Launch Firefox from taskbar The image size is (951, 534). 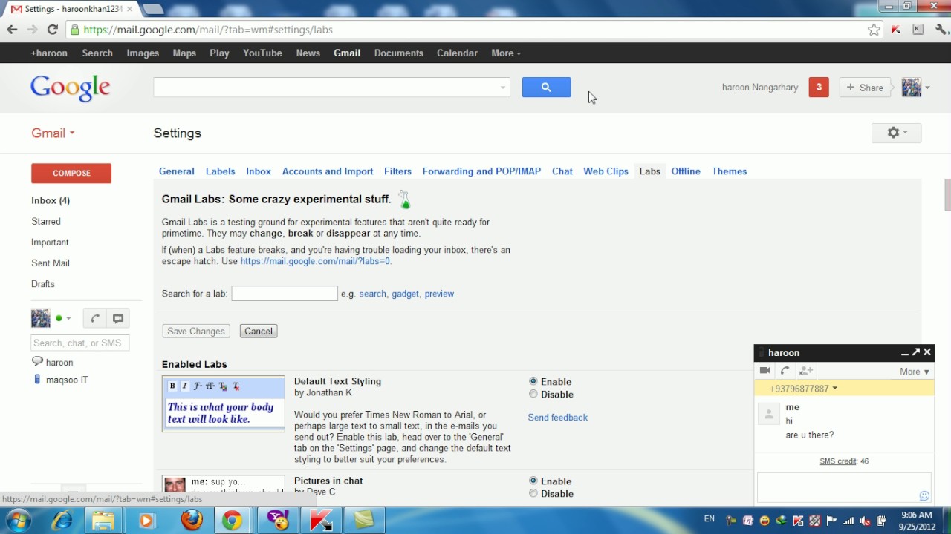point(192,521)
